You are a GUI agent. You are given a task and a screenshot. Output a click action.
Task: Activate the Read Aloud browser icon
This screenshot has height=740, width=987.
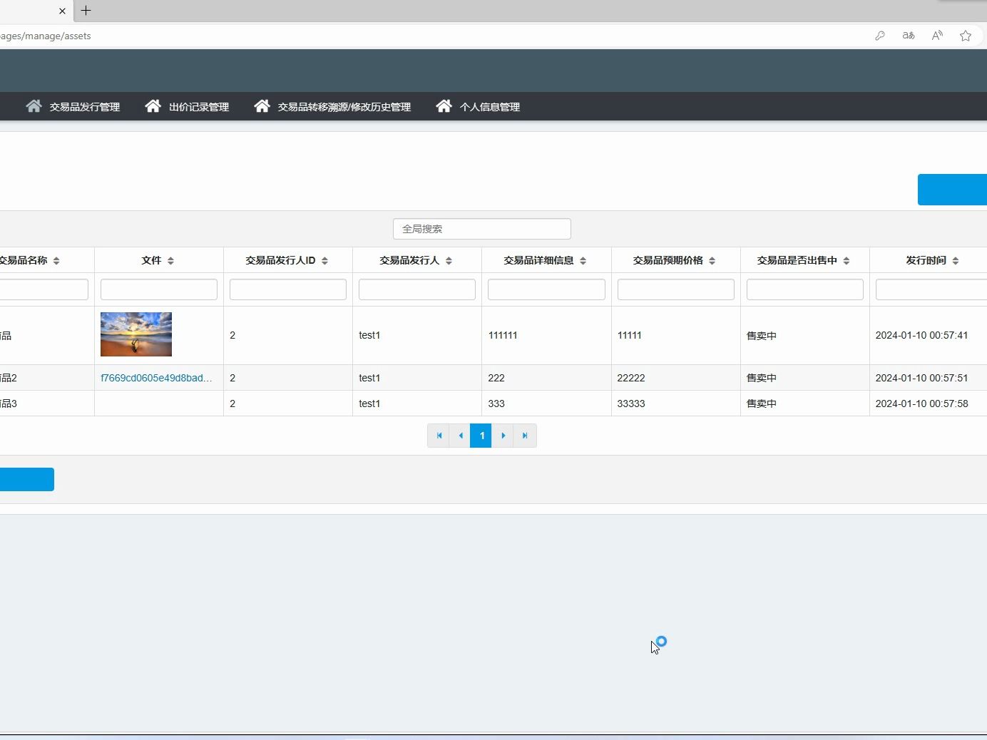click(937, 35)
